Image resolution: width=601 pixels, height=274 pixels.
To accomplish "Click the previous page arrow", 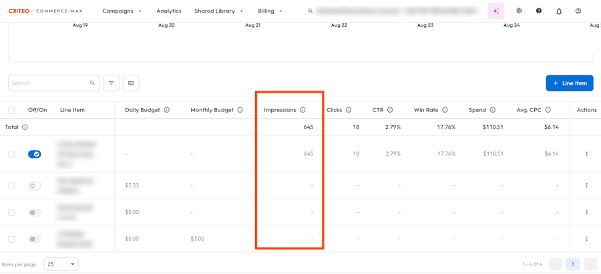I will click(556, 264).
